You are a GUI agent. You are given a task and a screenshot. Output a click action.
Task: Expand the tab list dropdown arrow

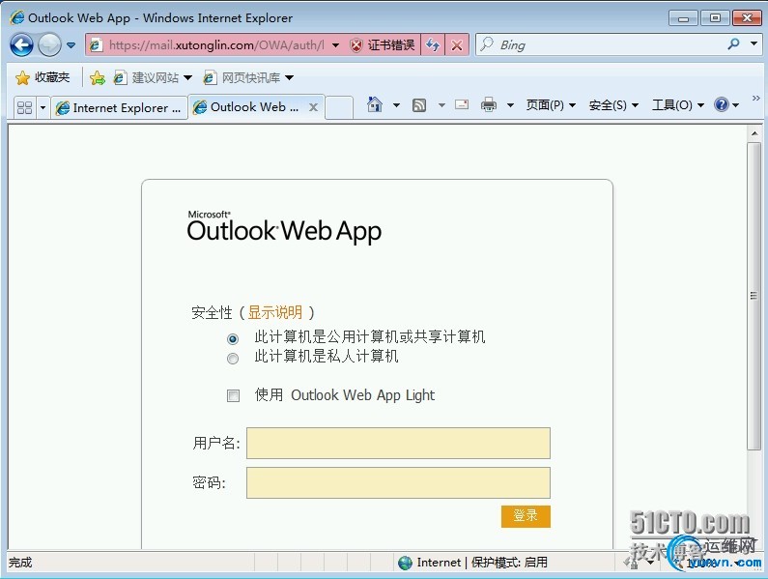click(x=43, y=107)
